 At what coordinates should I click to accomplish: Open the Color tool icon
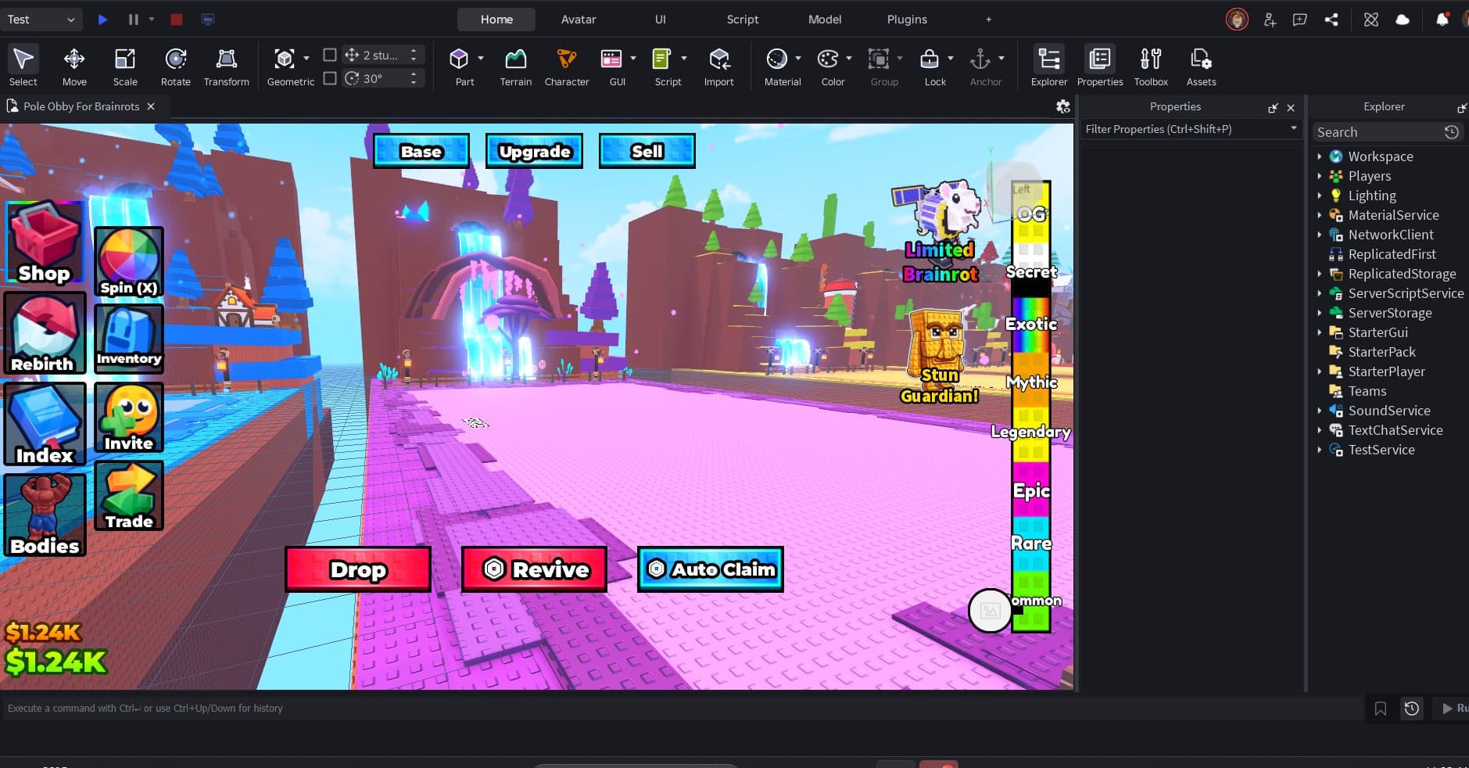coord(827,59)
